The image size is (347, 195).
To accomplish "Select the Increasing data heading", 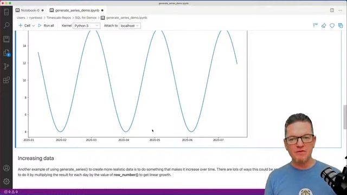I will (x=36, y=158).
